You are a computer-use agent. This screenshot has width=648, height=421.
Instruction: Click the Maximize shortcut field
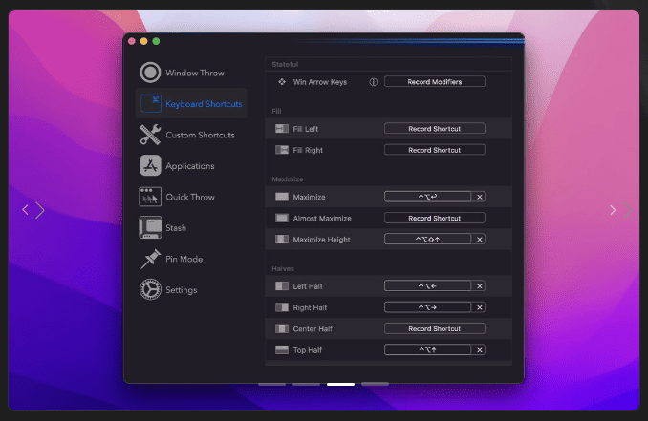(428, 197)
